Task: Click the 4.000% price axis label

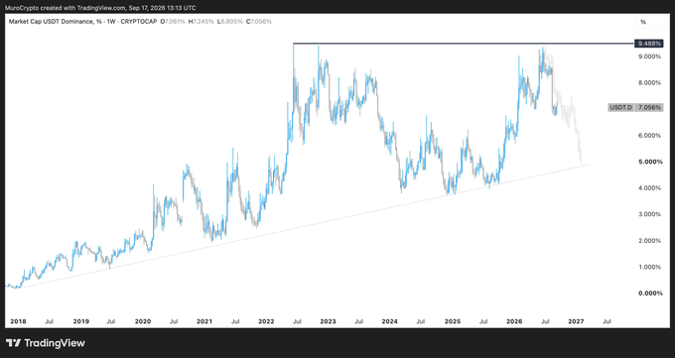Action: tap(649, 188)
